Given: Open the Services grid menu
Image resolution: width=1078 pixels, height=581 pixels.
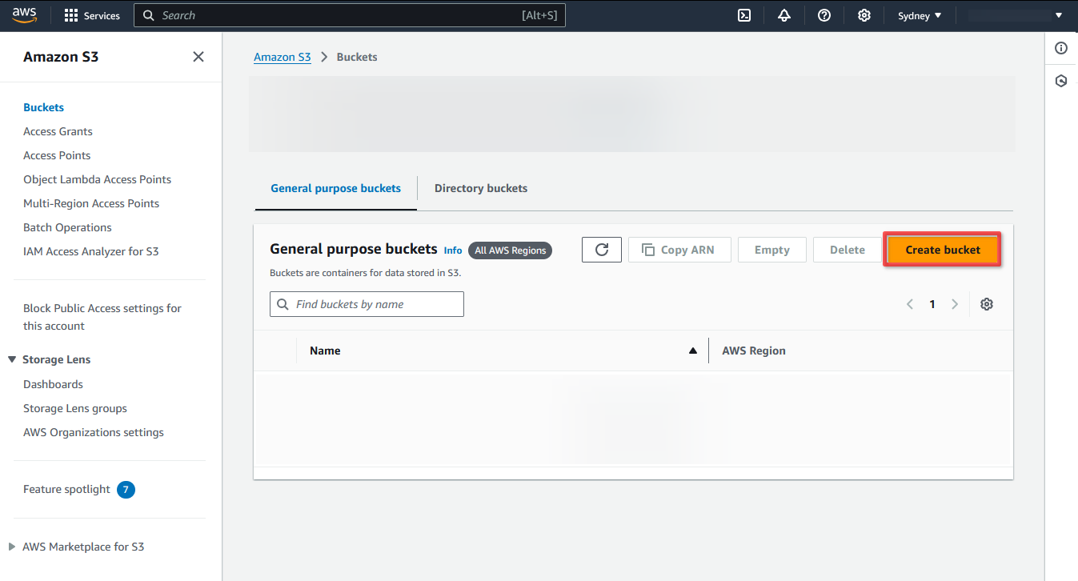Looking at the screenshot, I should coord(92,15).
